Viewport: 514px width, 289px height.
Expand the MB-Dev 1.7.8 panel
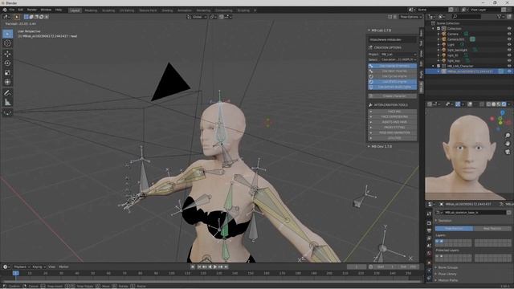(x=380, y=146)
